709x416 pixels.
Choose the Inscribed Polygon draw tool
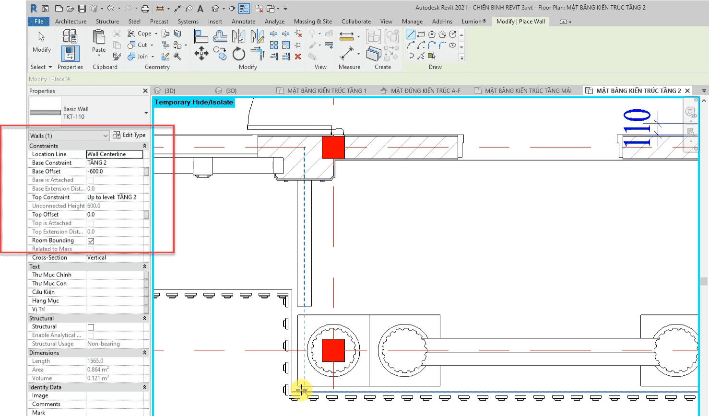432,34
